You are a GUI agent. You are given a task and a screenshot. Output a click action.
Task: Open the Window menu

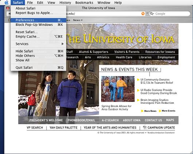104,3
